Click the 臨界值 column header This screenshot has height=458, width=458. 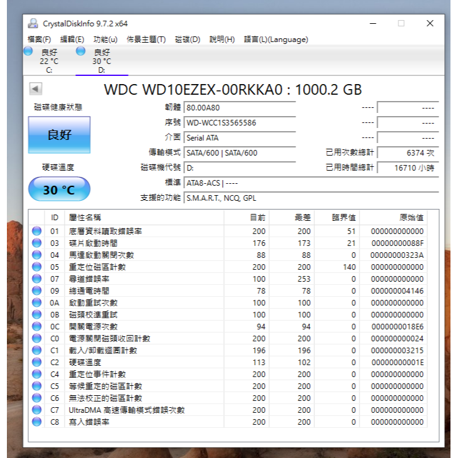(337, 218)
